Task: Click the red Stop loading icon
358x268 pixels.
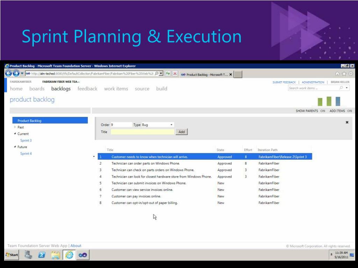Action: (x=175, y=73)
